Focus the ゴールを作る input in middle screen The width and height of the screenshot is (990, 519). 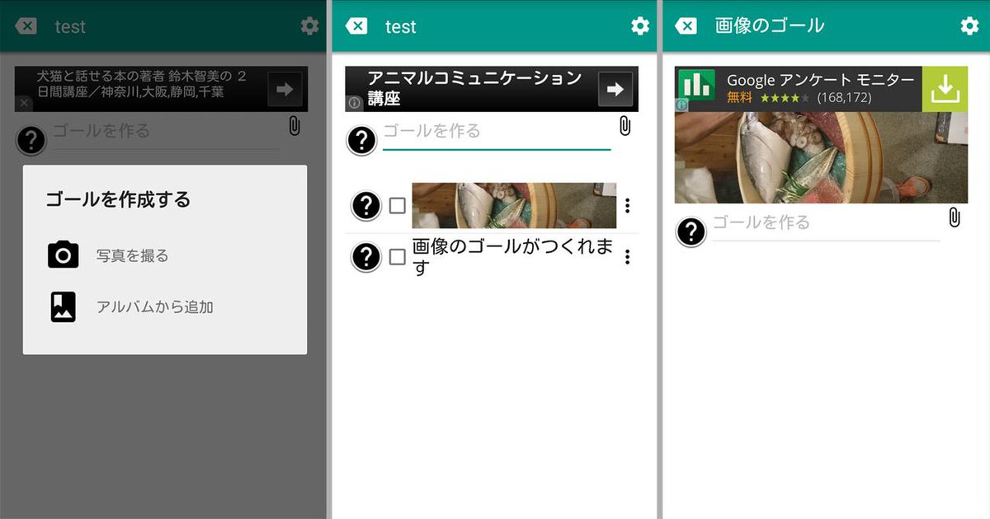497,133
